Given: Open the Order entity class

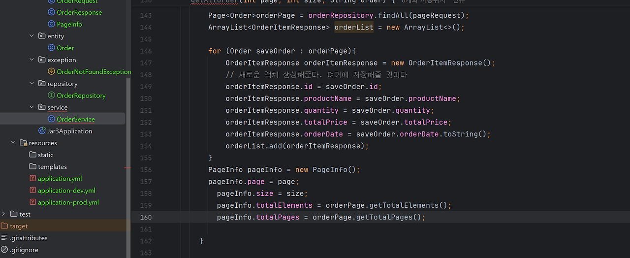Looking at the screenshot, I should tap(65, 48).
